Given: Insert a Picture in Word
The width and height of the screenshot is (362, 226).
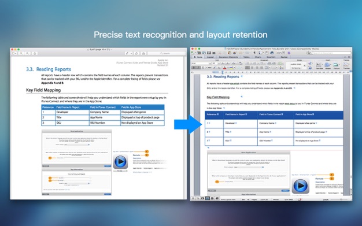Looking at the screenshot, I should click(337, 65).
